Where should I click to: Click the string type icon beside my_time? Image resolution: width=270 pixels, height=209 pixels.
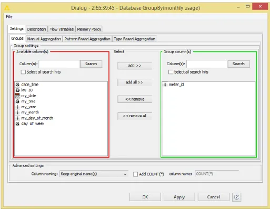tap(17, 101)
